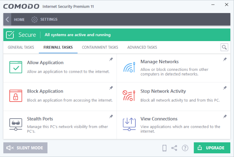The width and height of the screenshot is (234, 157).
Task: Go back with the Home arrow
Action: click(7, 19)
